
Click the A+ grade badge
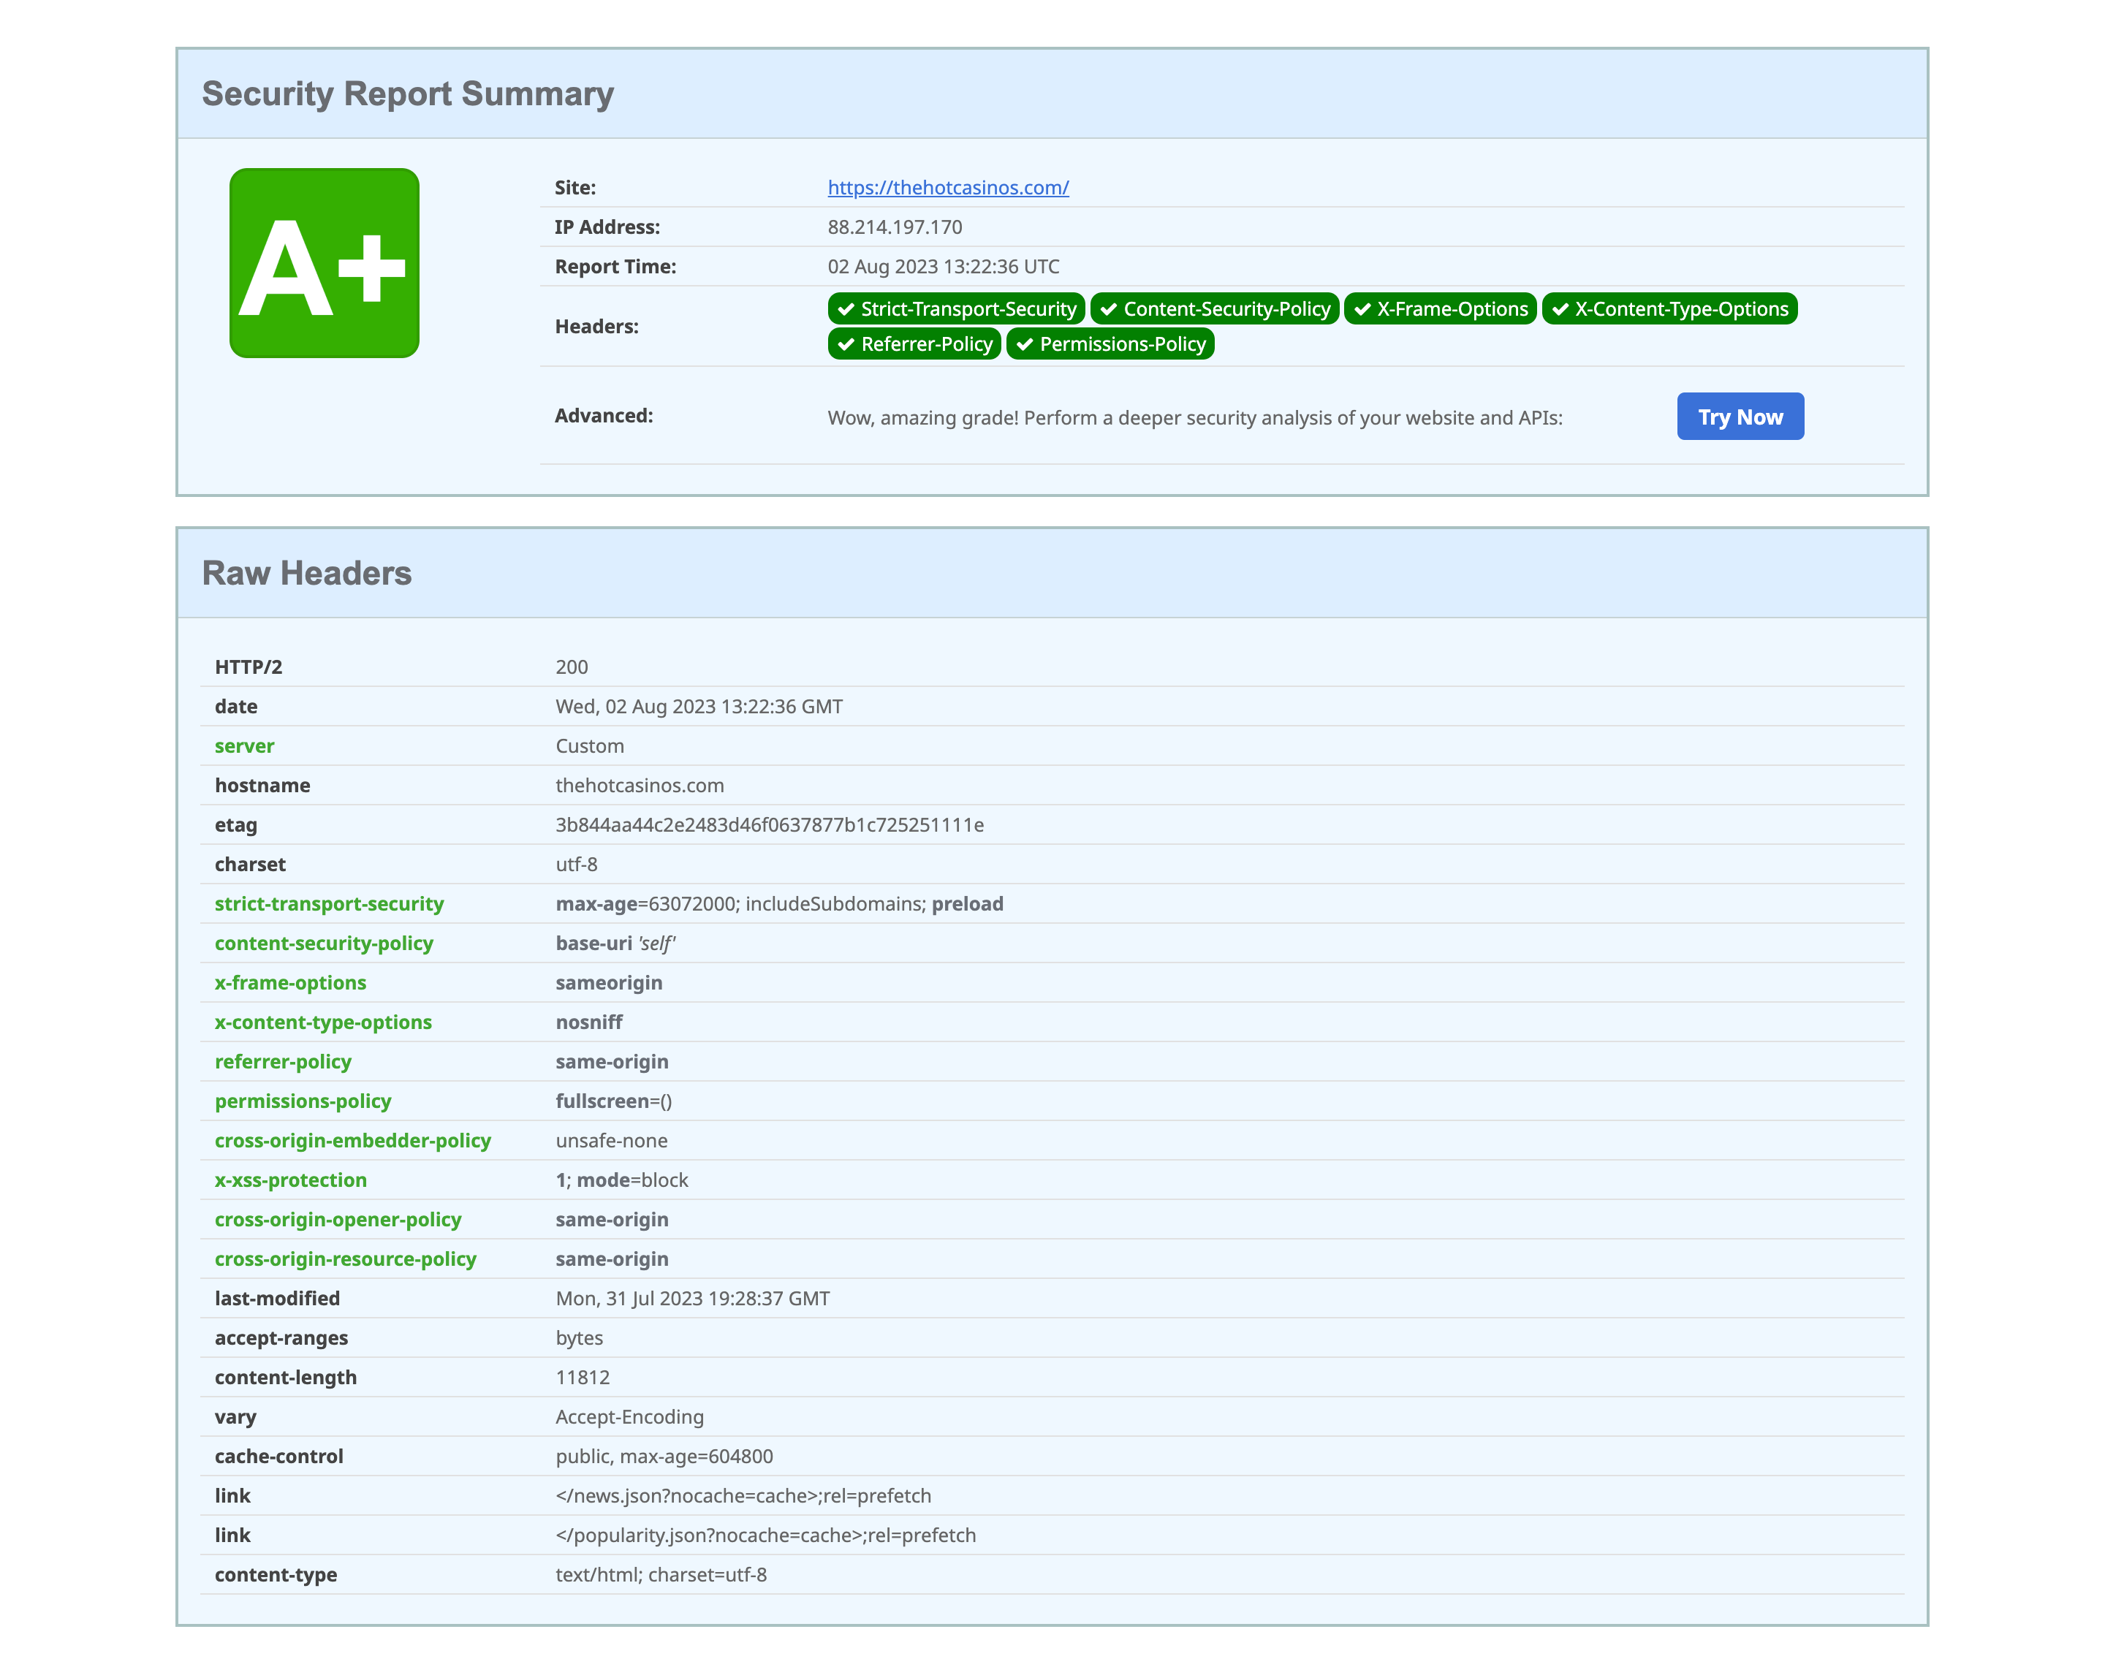point(324,264)
